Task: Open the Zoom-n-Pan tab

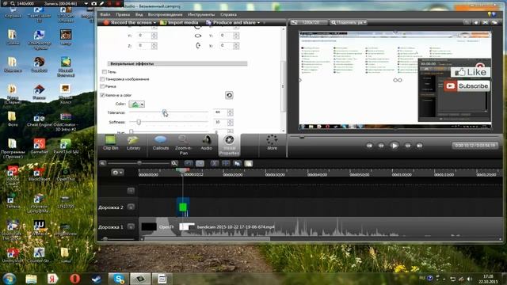Action: [183, 145]
